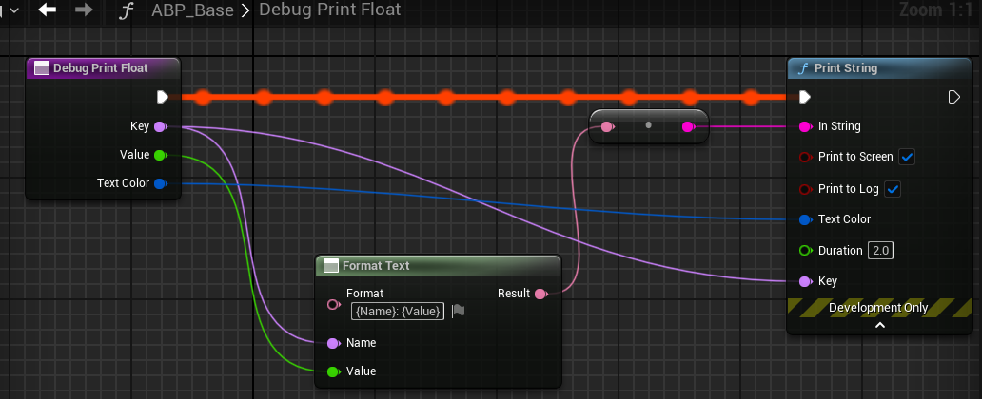Click the Format Text Result output pin
This screenshot has height=399, width=982.
pos(540,294)
